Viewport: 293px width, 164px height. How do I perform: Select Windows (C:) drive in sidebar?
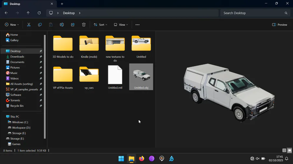[x=20, y=122]
